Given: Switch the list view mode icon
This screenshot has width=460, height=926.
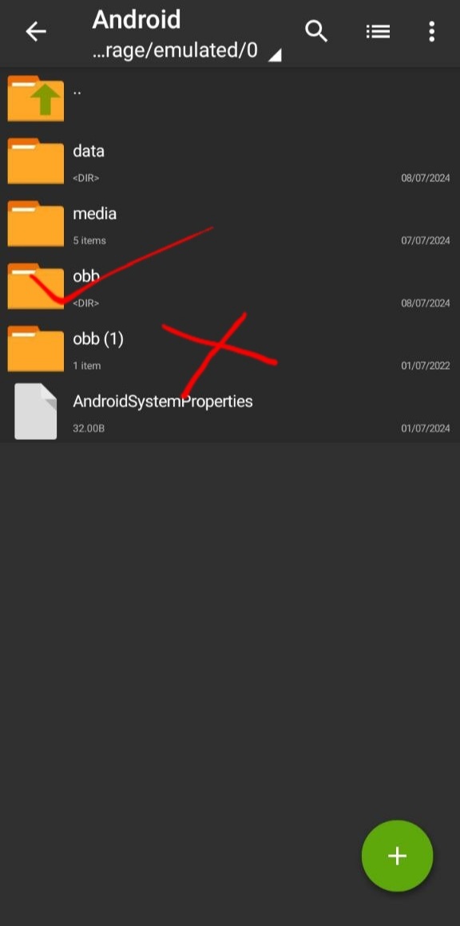Looking at the screenshot, I should (378, 31).
